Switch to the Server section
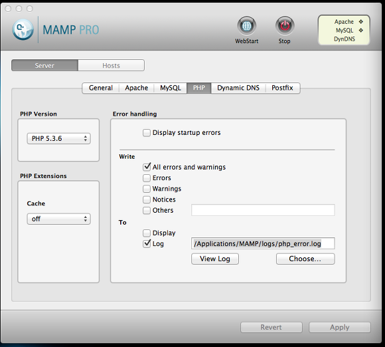Screen dimensions: 385x347 tap(44, 65)
